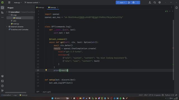The image size is (179, 100).
Task: Click the 'class GPT(commands.Cog):' line
Action: 58,27
